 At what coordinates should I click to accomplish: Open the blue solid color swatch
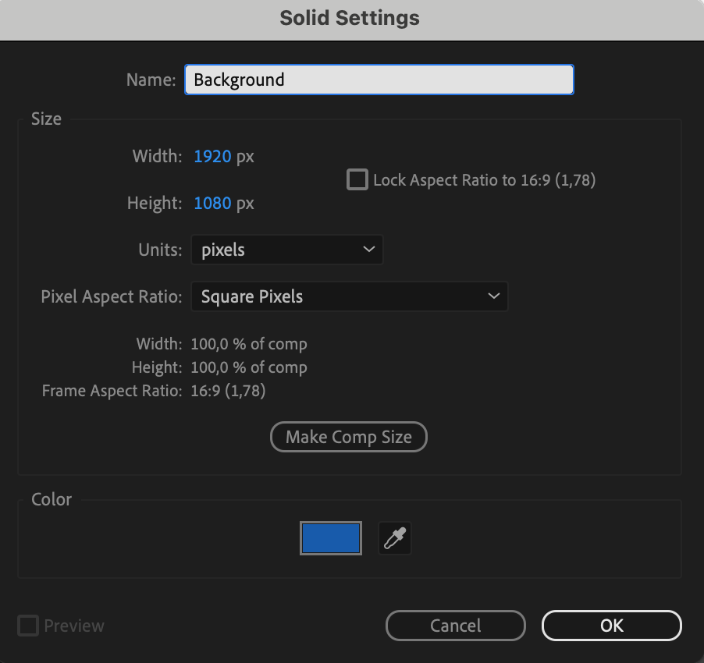[331, 538]
